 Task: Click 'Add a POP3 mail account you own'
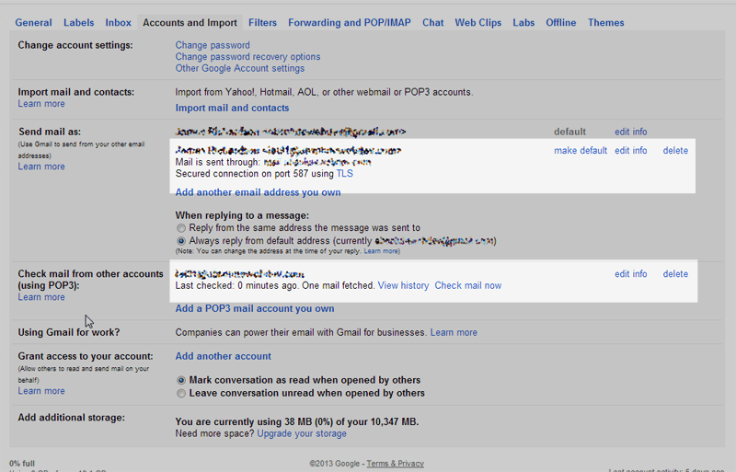[x=255, y=308]
